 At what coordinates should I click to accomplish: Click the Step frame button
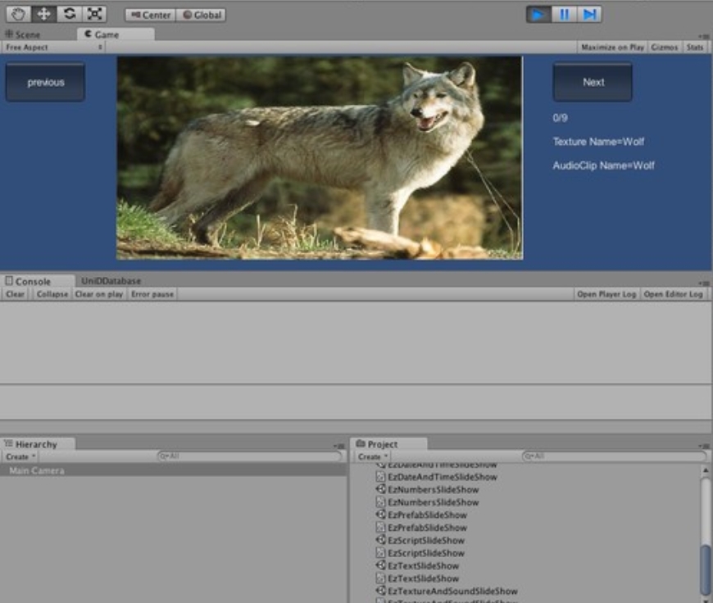tap(588, 14)
